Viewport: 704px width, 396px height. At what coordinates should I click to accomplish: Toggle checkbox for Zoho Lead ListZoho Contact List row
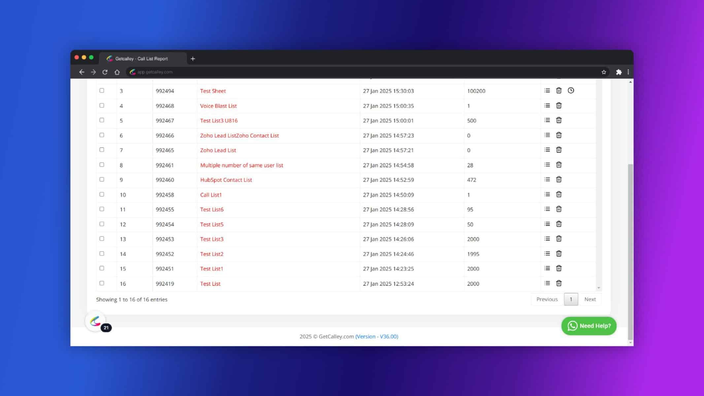[102, 135]
